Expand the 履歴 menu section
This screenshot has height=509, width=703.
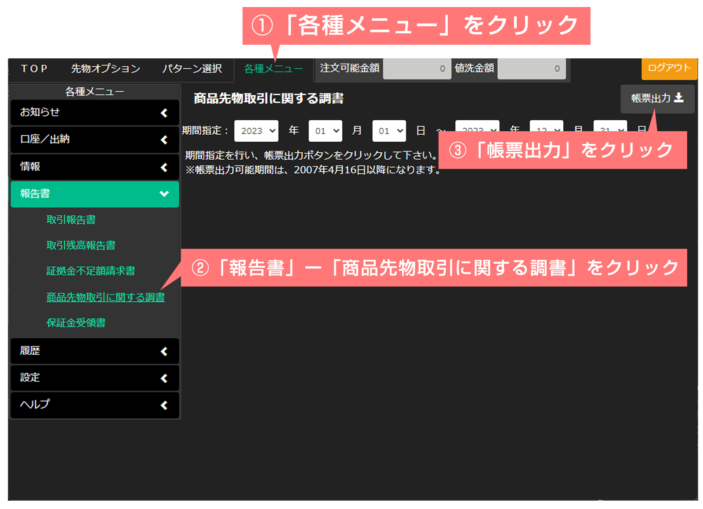(x=94, y=351)
